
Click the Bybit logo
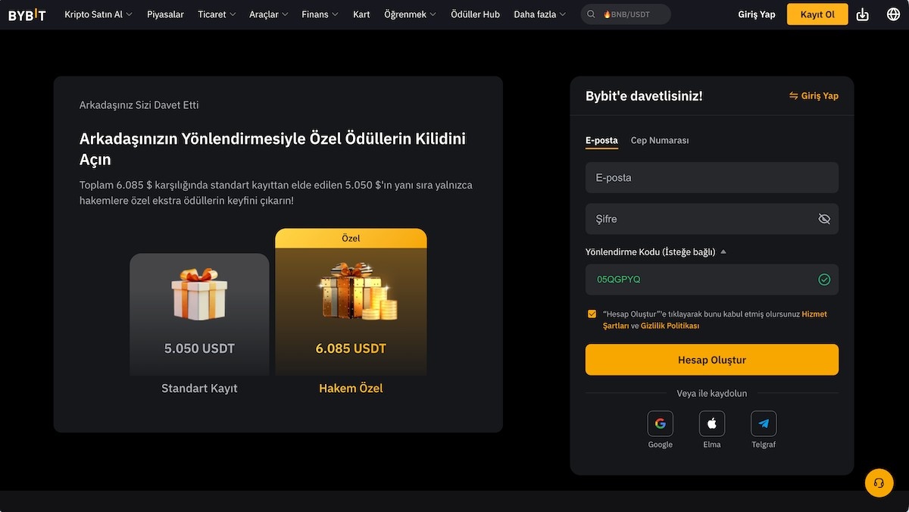(x=26, y=14)
